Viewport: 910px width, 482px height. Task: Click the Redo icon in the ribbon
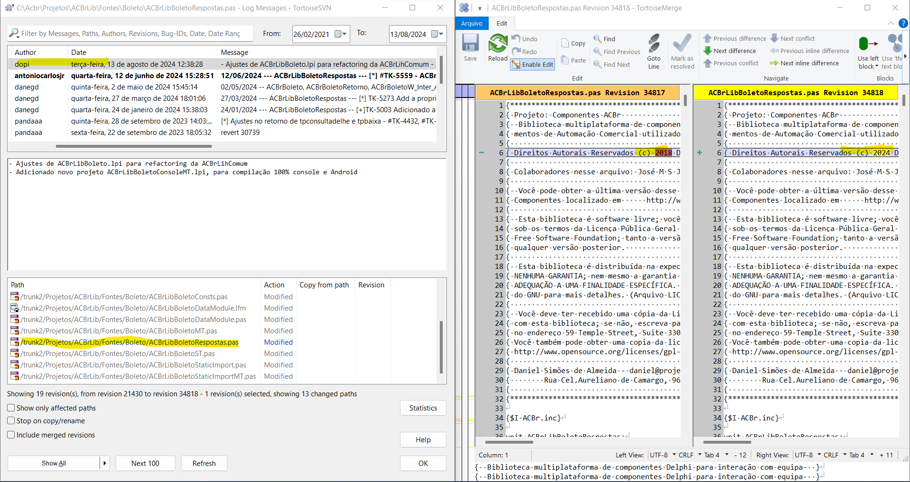(x=516, y=52)
